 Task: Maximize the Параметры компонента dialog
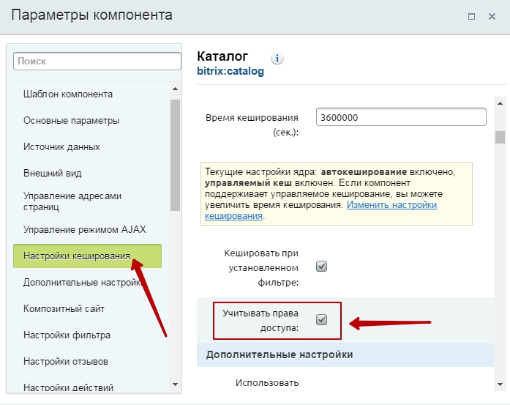pos(471,16)
